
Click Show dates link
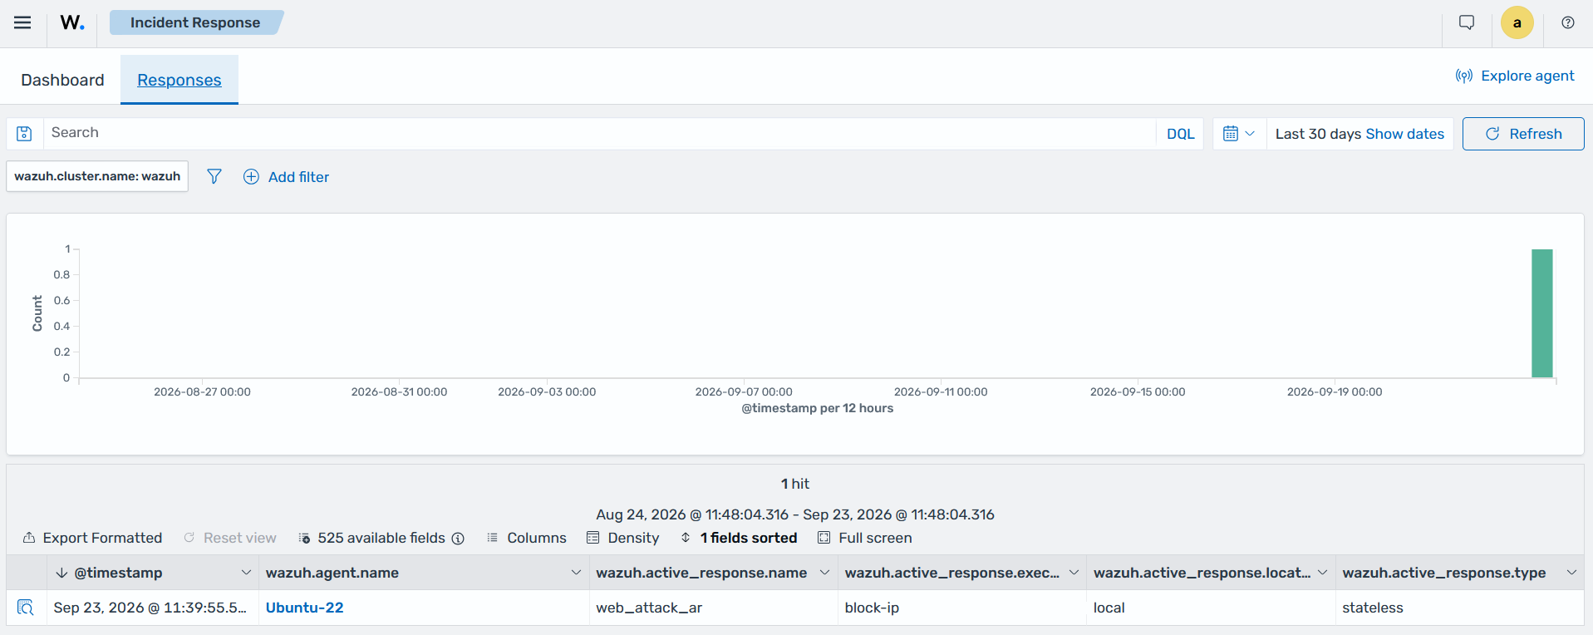point(1404,134)
